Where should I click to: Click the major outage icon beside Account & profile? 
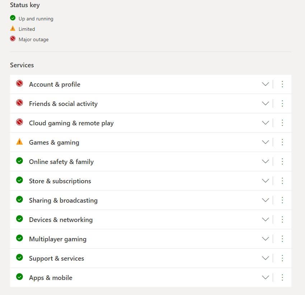[19, 84]
